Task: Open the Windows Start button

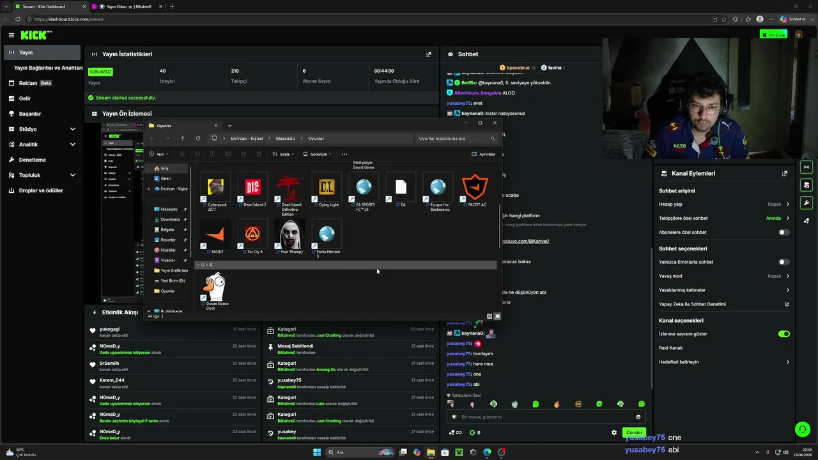Action: [317, 452]
